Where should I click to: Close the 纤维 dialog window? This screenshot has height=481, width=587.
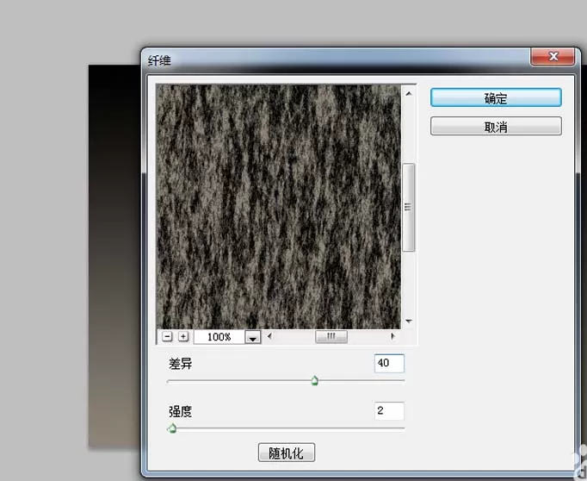pos(553,57)
